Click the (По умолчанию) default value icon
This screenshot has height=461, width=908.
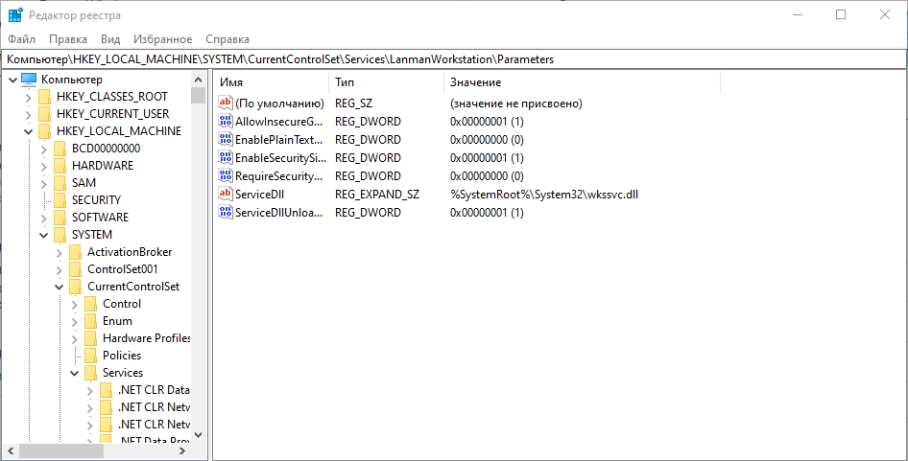(x=226, y=104)
